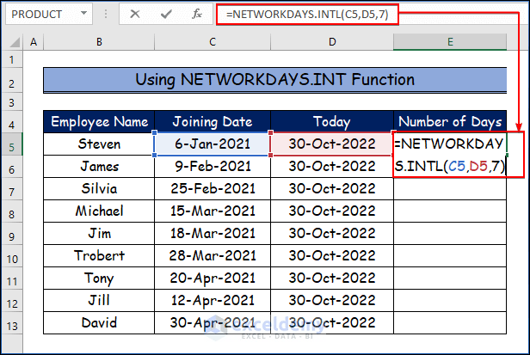Select joining date 12-Apr-2021
This screenshot has height=355, width=530.
point(213,300)
